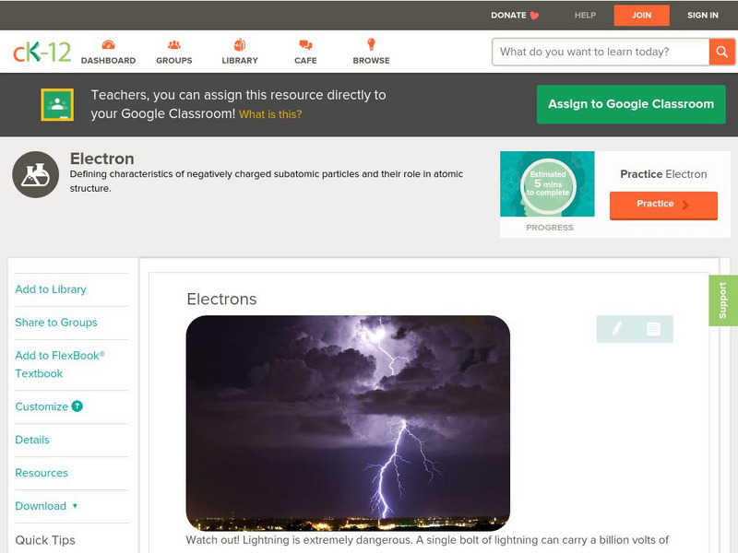Click the PROGRESS label
This screenshot has height=553, width=738.
550,228
